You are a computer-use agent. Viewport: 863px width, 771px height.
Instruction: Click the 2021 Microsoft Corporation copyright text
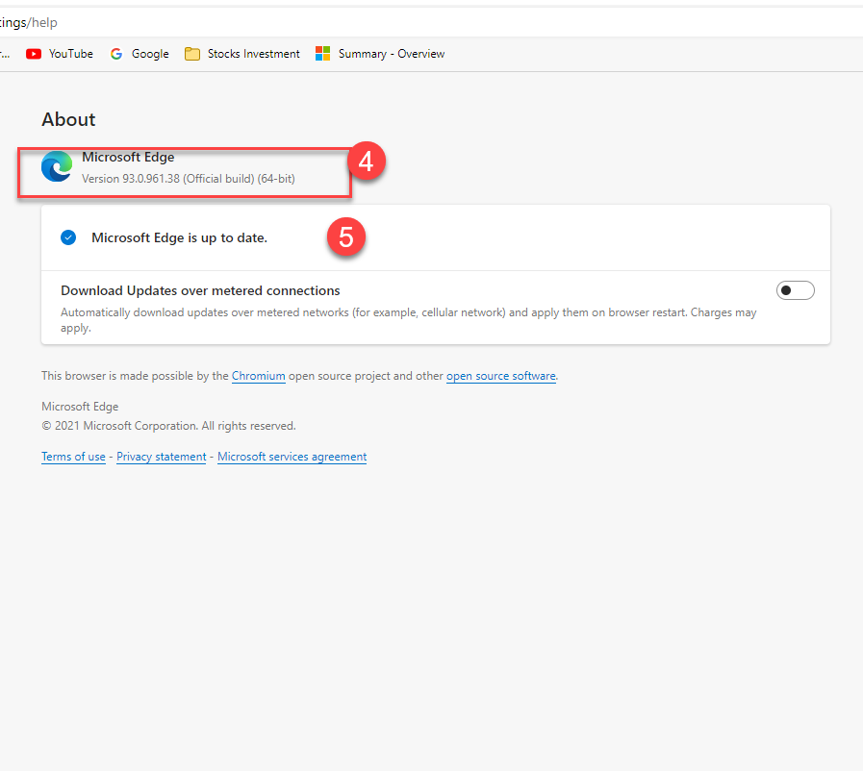168,426
